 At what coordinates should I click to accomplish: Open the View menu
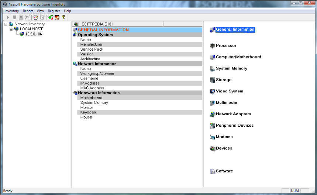pos(40,11)
